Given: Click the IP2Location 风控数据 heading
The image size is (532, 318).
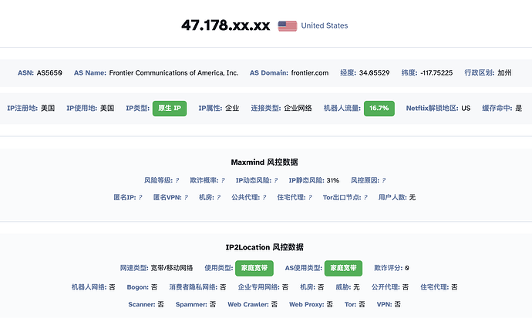Looking at the screenshot, I should click(x=264, y=247).
